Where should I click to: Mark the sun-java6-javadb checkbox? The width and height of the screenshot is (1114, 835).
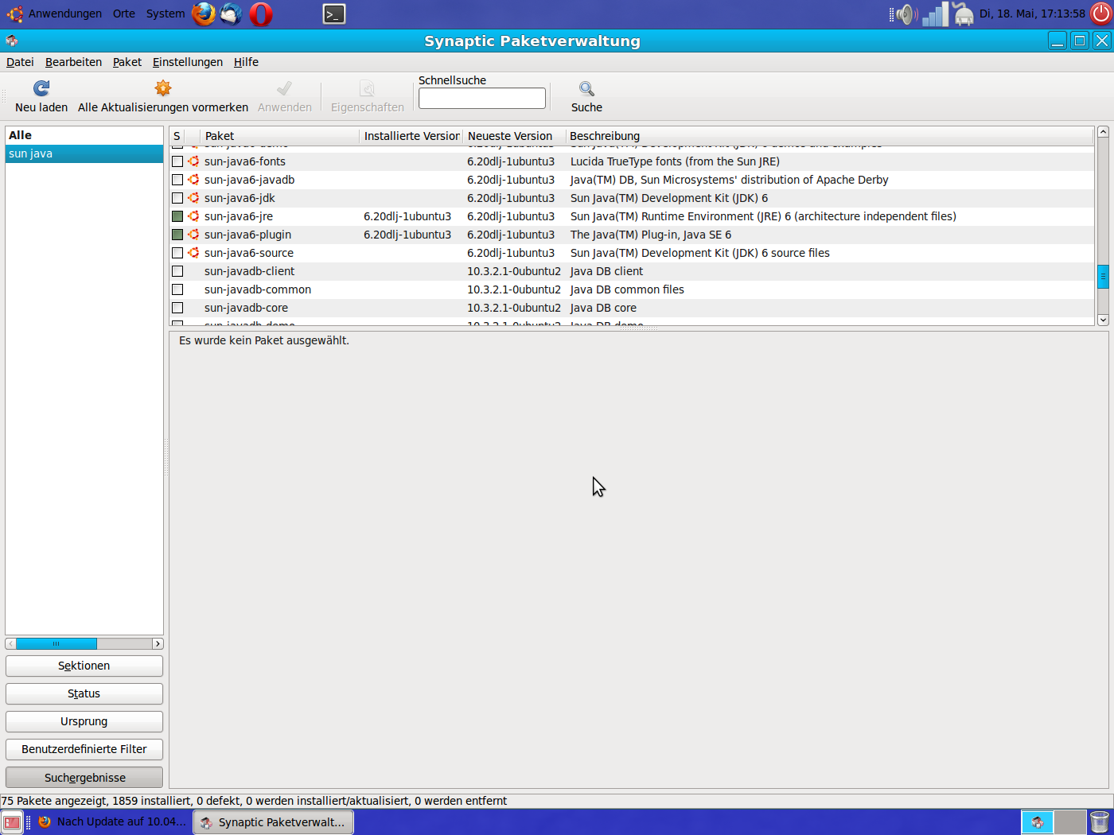pos(177,180)
